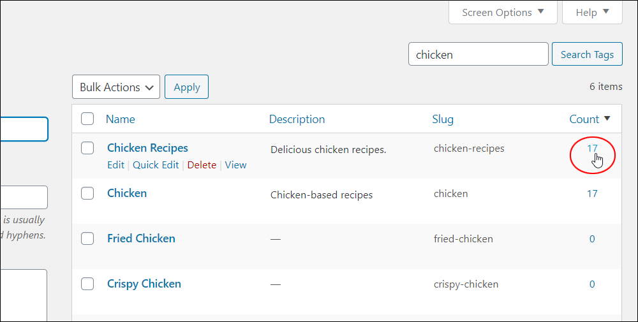The width and height of the screenshot is (638, 322).
Task: Select the Chicken Recipes row checkbox
Action: [88, 148]
